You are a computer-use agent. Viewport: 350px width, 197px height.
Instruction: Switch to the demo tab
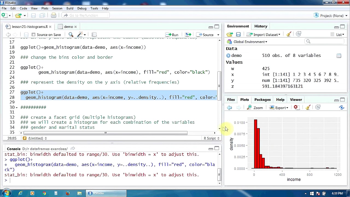pyautogui.click(x=68, y=27)
